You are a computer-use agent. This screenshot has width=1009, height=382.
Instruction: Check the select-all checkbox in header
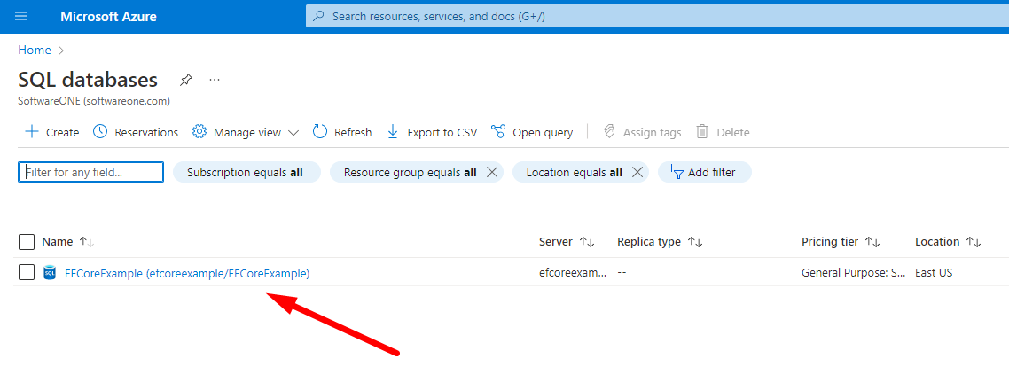27,242
